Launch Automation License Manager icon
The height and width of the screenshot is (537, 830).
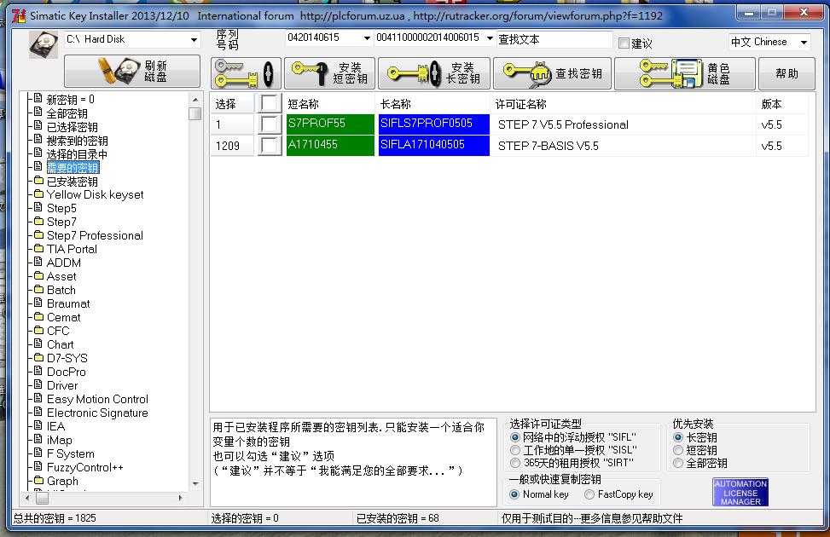click(740, 493)
